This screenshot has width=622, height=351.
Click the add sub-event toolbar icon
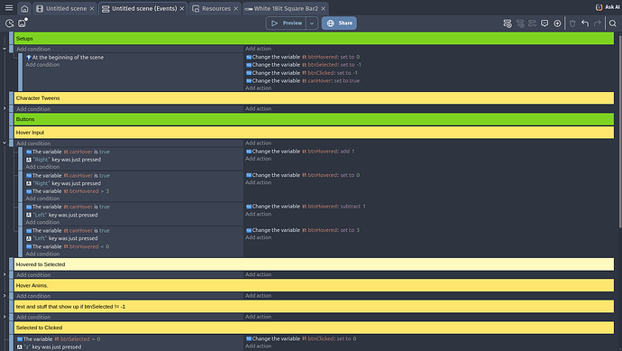tap(520, 23)
